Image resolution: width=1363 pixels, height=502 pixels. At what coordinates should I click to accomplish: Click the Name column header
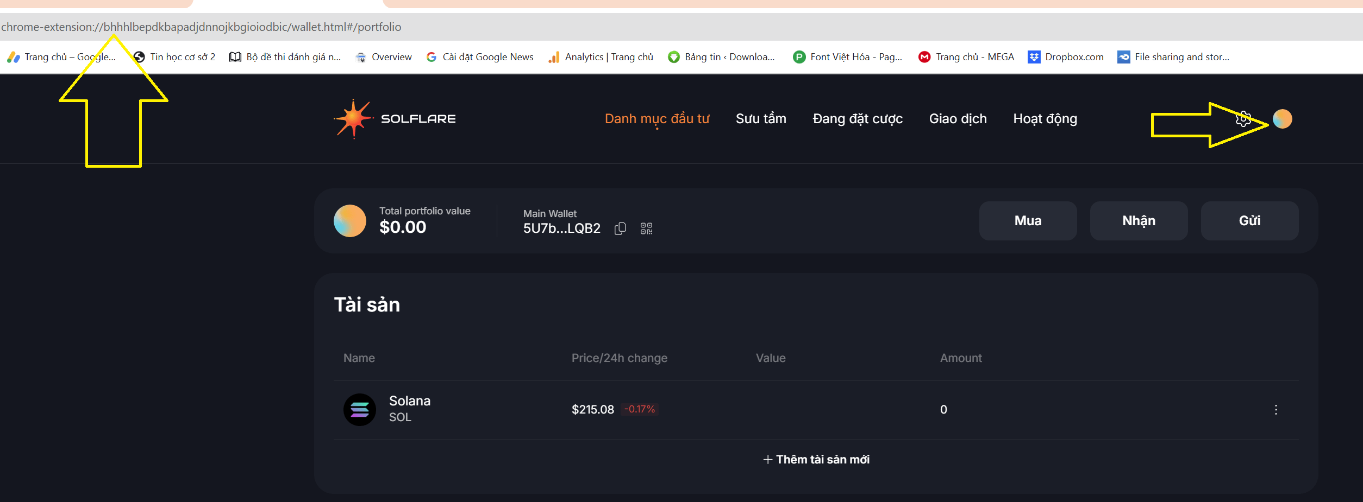(359, 358)
